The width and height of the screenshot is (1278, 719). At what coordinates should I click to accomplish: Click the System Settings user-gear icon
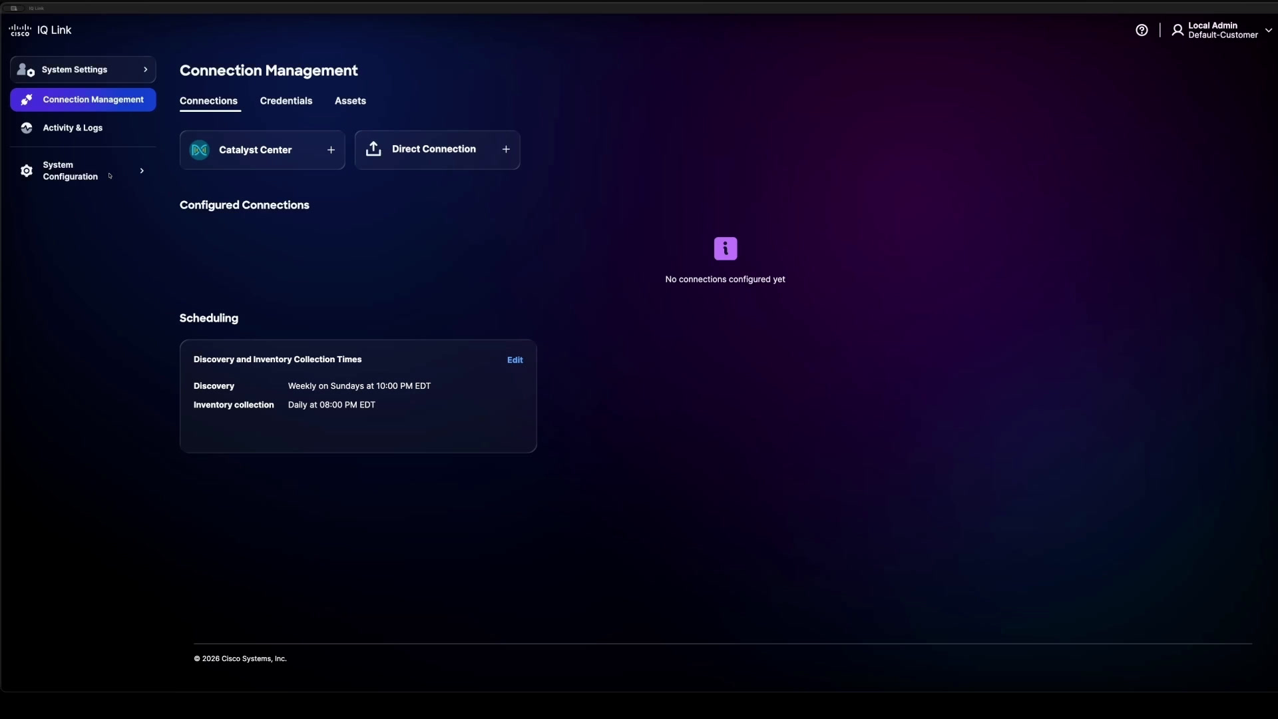click(x=26, y=69)
